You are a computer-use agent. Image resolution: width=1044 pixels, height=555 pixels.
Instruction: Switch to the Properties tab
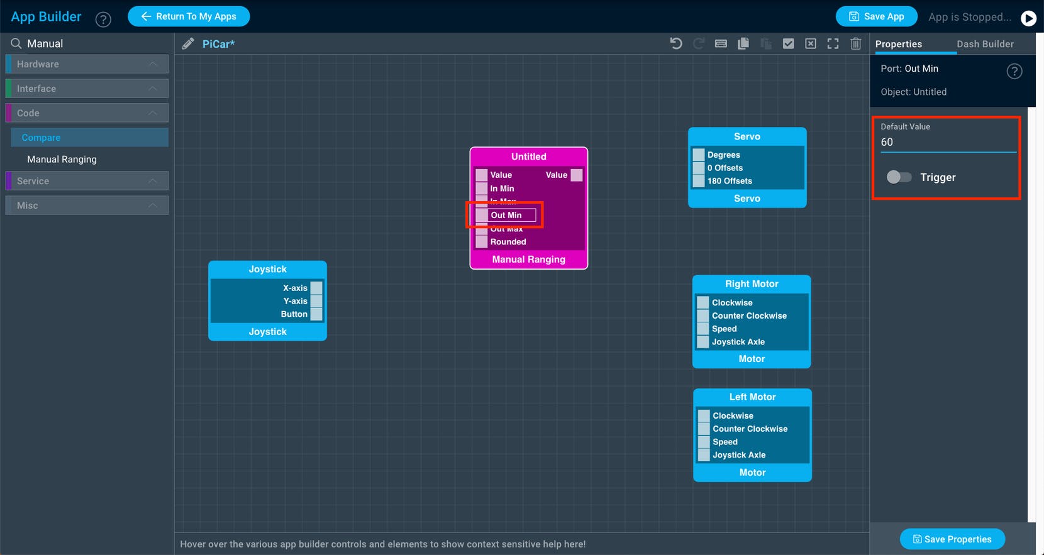coord(899,44)
